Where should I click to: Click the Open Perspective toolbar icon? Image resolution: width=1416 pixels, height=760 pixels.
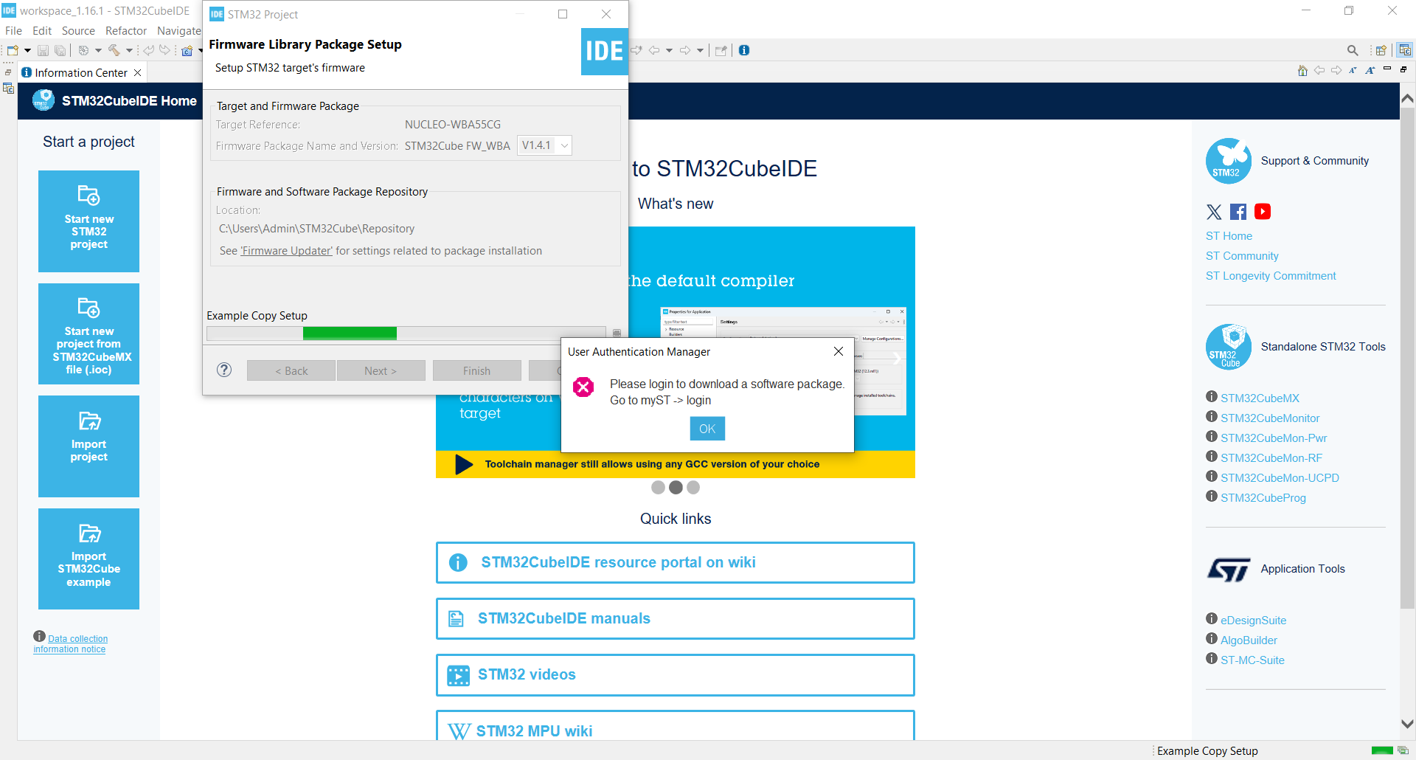1381,49
